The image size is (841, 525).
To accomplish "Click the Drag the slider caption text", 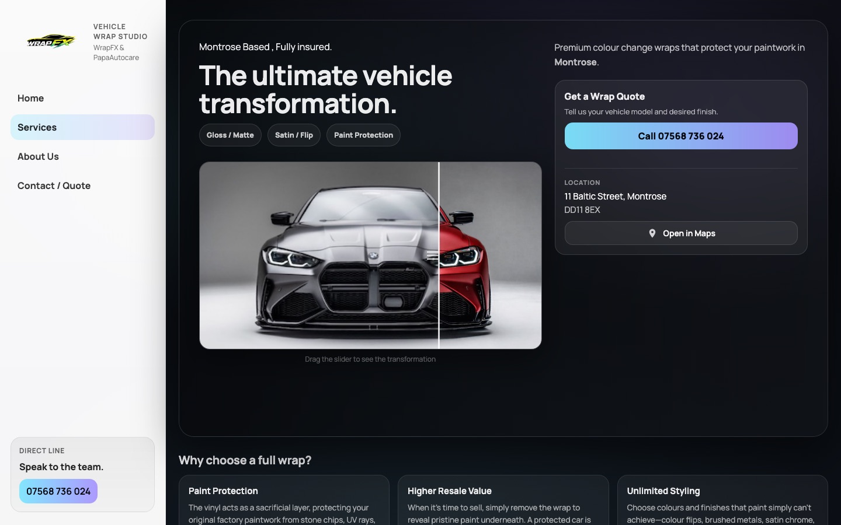I will tap(370, 359).
